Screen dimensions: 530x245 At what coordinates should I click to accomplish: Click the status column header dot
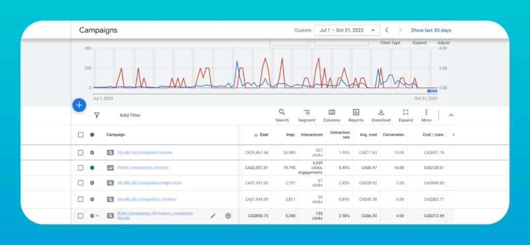(x=92, y=135)
